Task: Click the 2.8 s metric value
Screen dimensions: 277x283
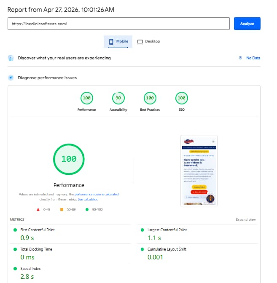Action: (27, 277)
